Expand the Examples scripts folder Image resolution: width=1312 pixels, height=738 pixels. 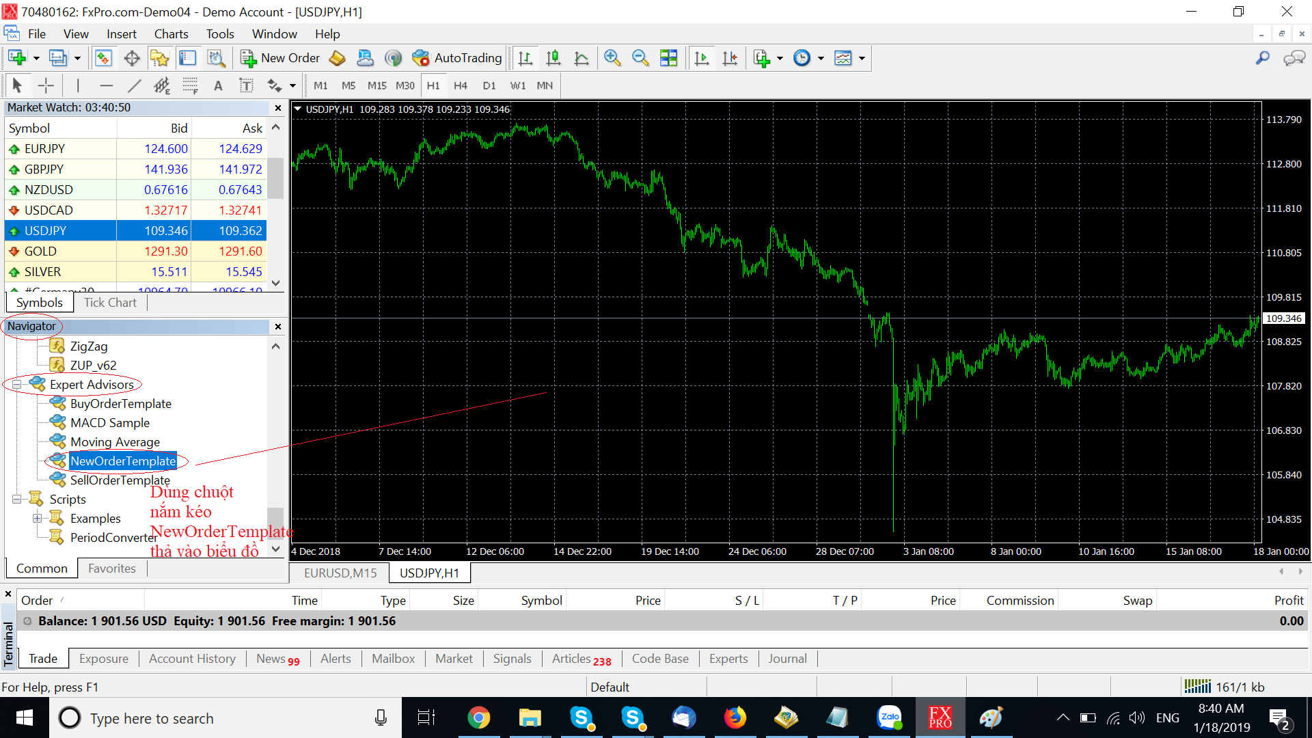pos(37,519)
